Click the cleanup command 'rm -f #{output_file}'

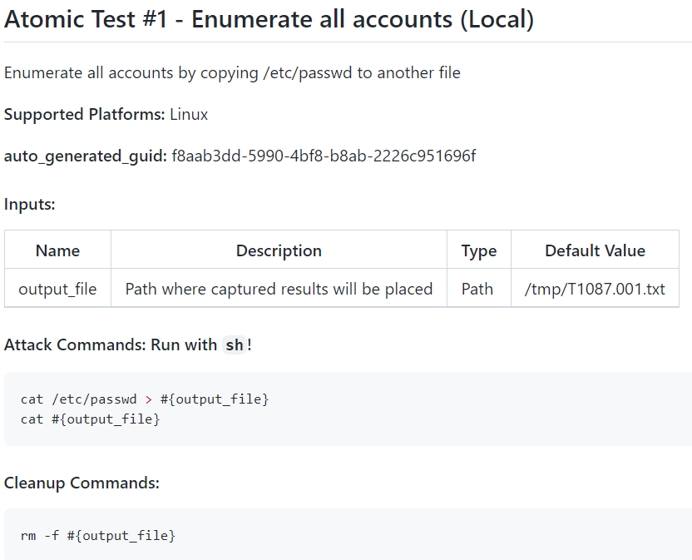(x=98, y=536)
